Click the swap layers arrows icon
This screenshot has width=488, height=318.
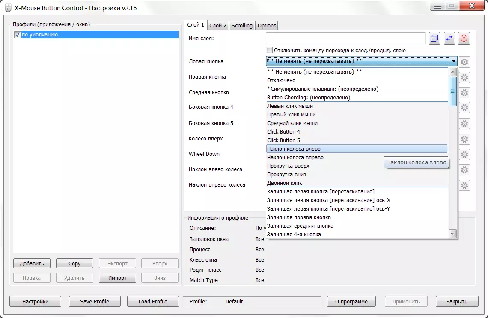click(449, 39)
